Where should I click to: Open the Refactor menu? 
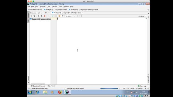(x=54, y=6)
